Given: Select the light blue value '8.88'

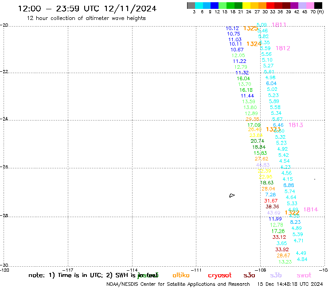Looking at the screenshot, I should 289,185.
